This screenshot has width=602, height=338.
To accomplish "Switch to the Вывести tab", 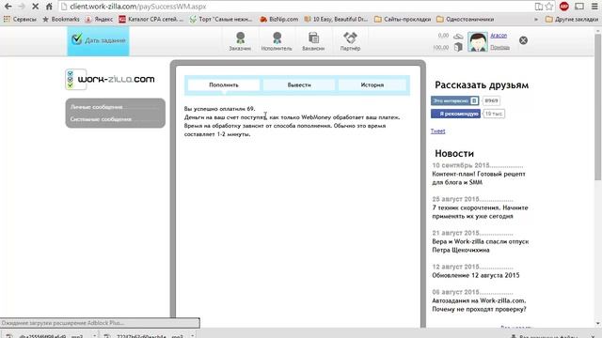I will (299, 84).
